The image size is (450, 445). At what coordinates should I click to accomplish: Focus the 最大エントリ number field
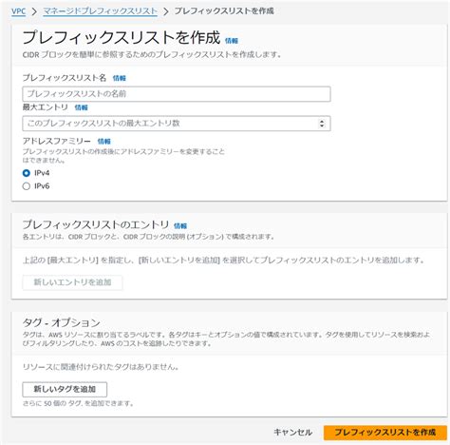pyautogui.click(x=177, y=124)
